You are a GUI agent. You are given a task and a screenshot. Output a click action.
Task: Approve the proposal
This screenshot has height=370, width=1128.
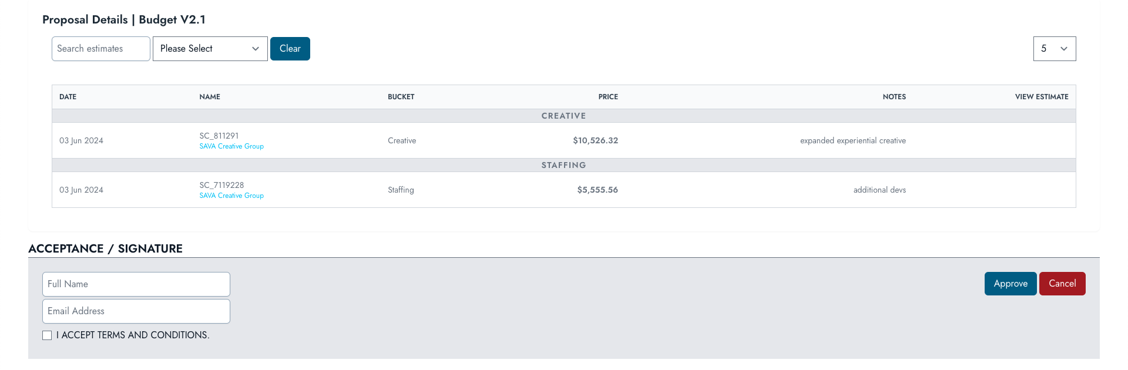[1010, 284]
